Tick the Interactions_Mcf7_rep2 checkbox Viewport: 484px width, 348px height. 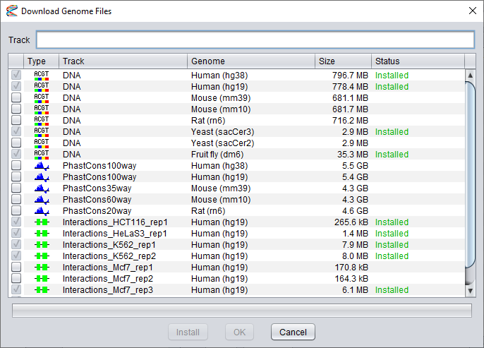16,279
